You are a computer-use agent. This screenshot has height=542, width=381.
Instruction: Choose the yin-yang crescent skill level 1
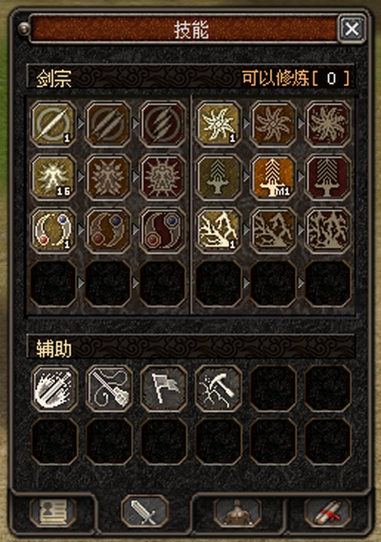pos(53,230)
